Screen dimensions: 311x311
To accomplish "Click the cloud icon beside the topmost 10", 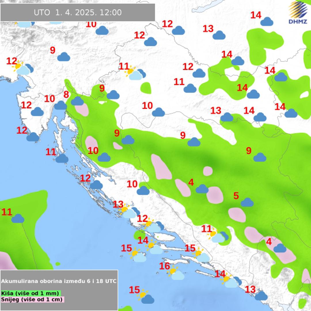I will tap(102, 31).
